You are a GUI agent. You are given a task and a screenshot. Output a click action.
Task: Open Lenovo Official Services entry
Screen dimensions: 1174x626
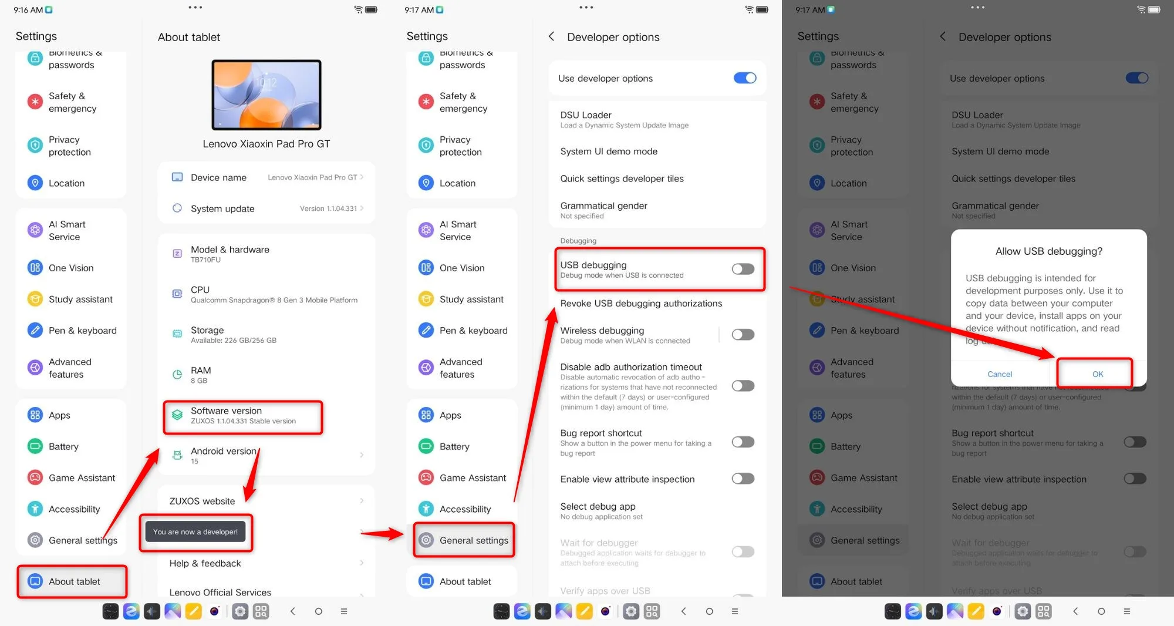click(220, 592)
